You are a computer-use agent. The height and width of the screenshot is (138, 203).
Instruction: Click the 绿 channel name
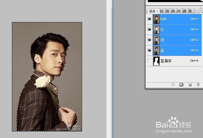coord(162,40)
